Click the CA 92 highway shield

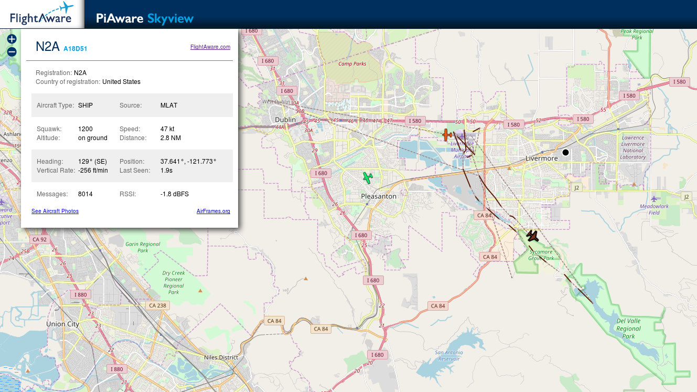click(x=39, y=239)
